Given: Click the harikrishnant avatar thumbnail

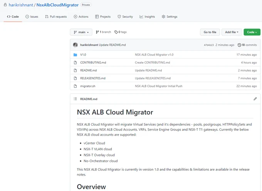Looking at the screenshot, I should pos(76,45).
